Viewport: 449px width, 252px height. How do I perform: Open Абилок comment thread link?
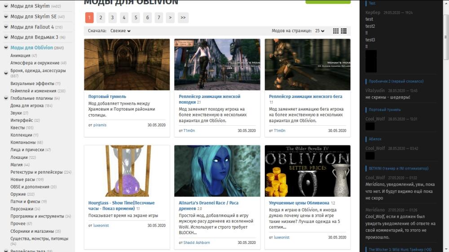point(375,139)
